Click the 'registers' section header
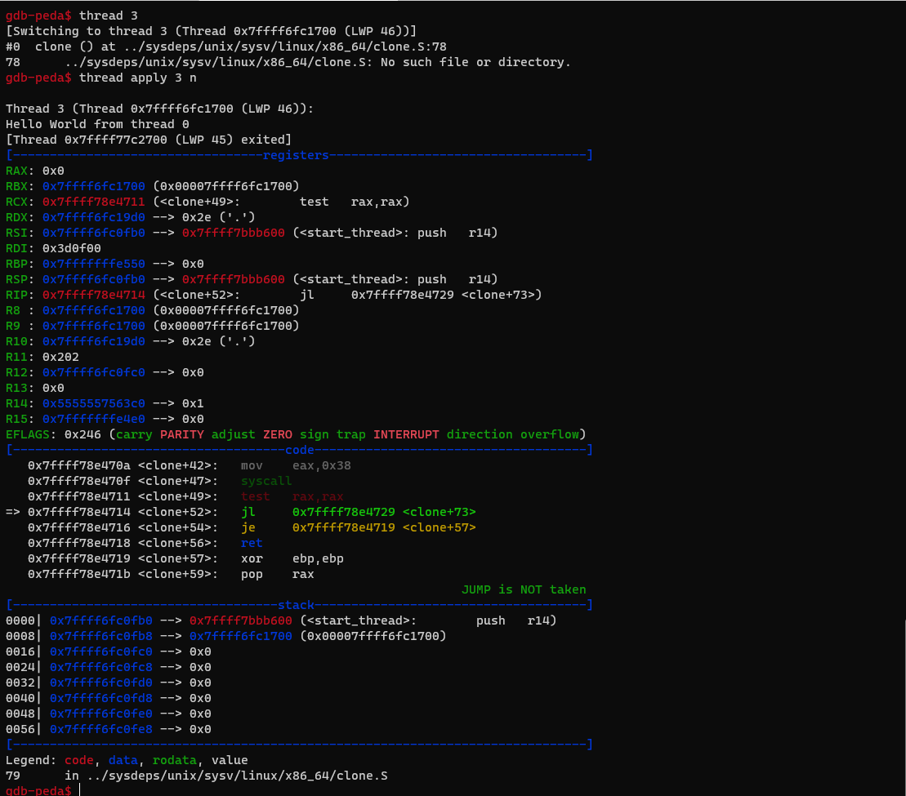The height and width of the screenshot is (796, 906). (295, 155)
